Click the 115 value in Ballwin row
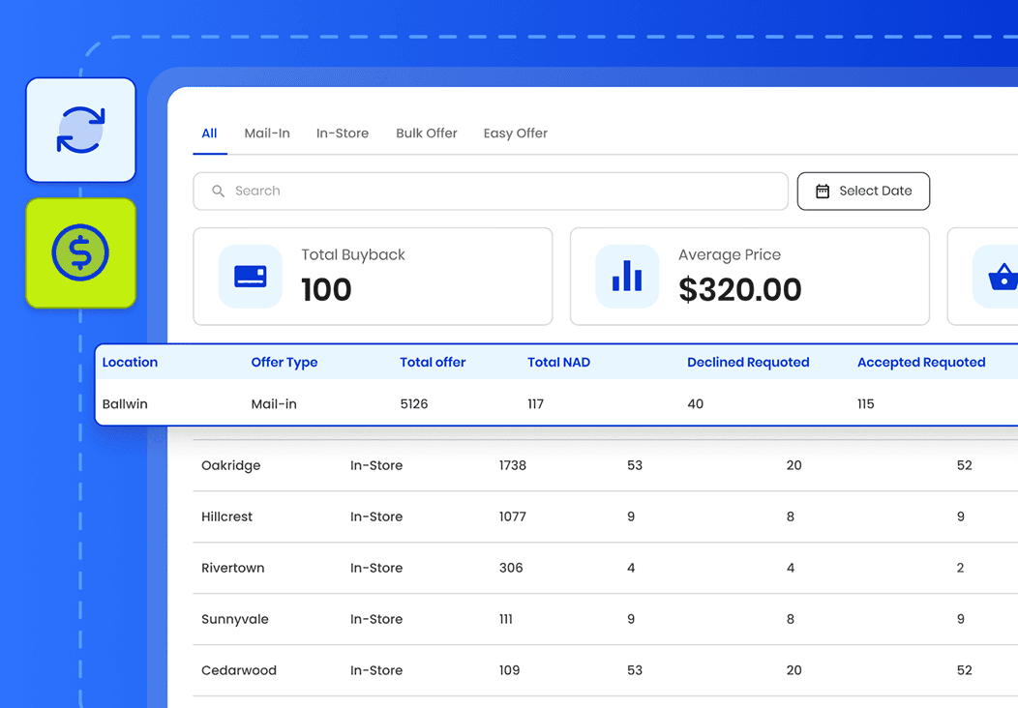1018x708 pixels. click(865, 403)
